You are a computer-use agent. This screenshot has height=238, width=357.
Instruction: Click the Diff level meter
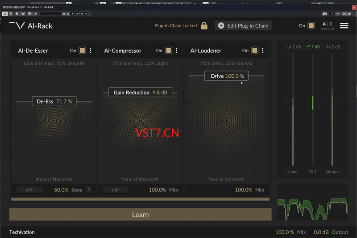click(x=313, y=109)
